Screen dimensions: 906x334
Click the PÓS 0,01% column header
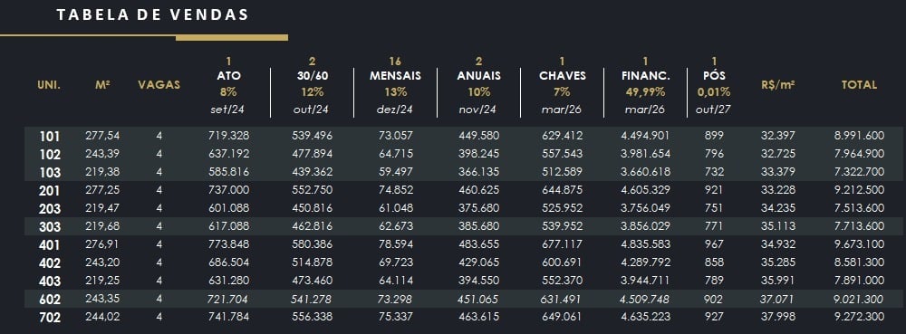coord(714,85)
